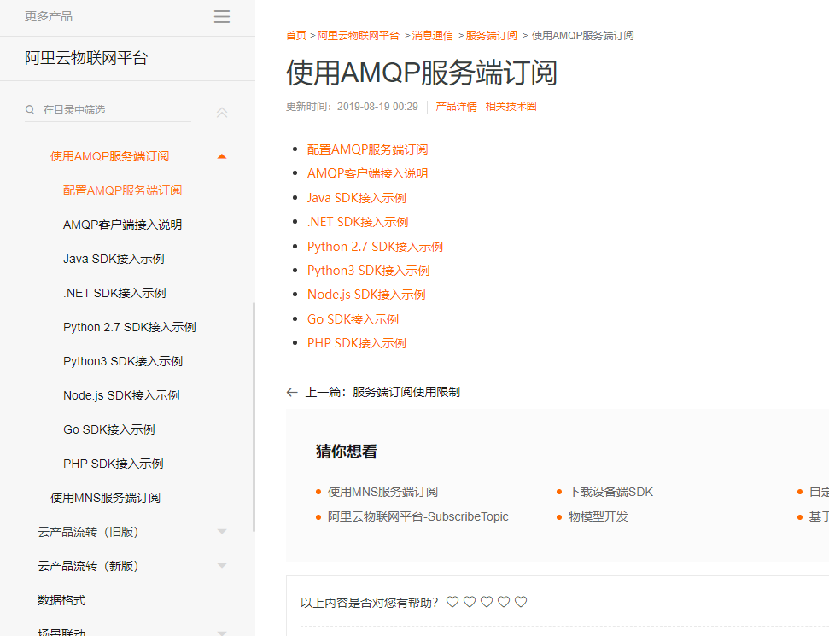This screenshot has height=636, width=829.
Task: Open the Java SDK接入示例 article link
Action: (357, 198)
